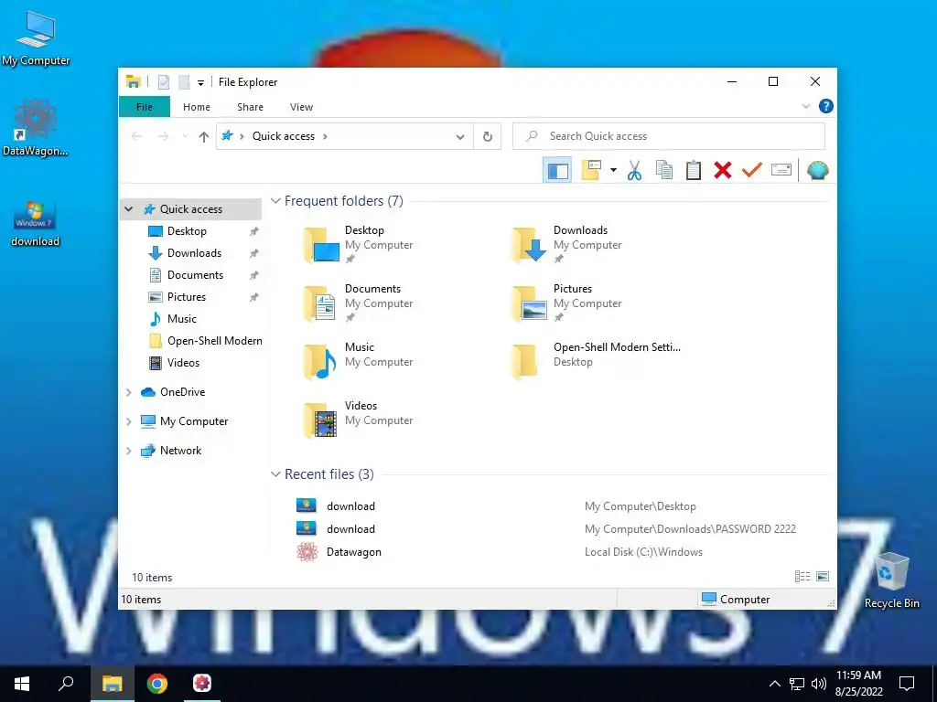Select the Music frequent folder icon
The width and height of the screenshot is (937, 702).
(x=321, y=362)
